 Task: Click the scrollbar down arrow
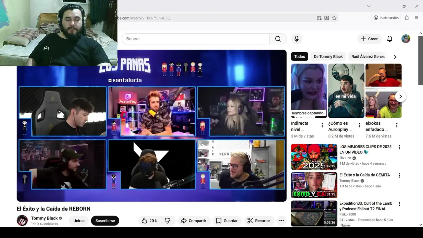421,224
